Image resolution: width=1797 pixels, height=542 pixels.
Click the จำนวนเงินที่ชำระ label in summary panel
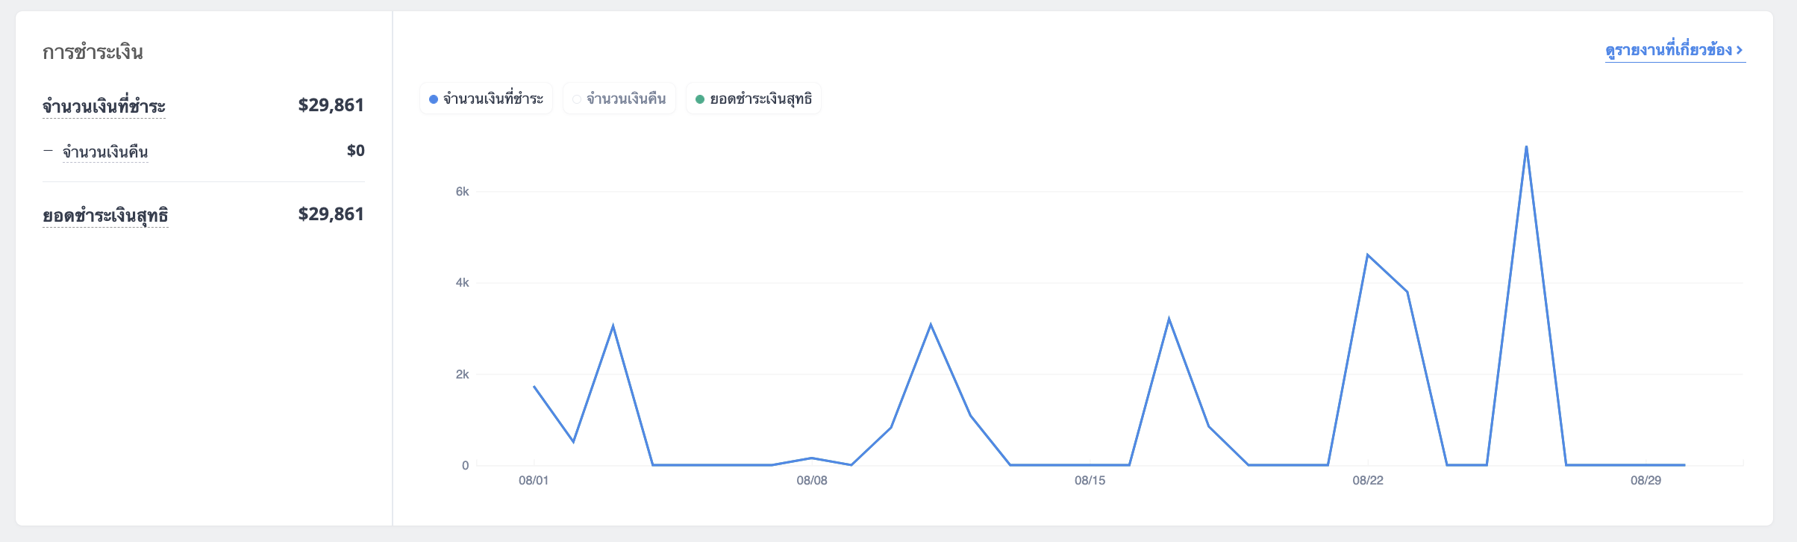point(104,105)
